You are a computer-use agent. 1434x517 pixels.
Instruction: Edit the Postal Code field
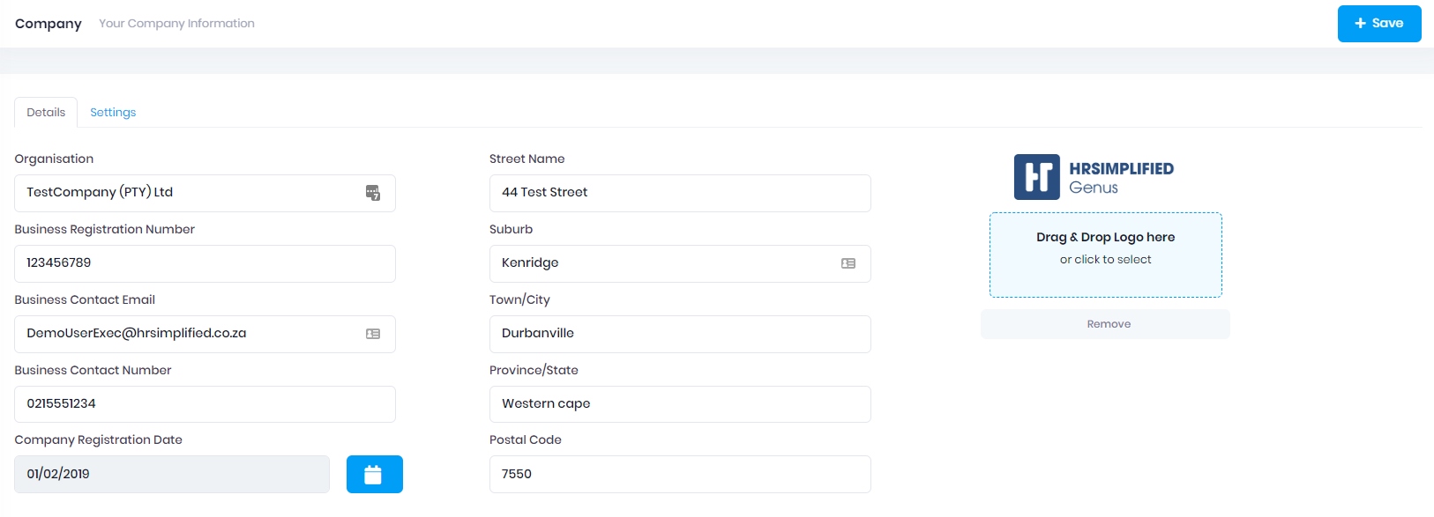pos(680,474)
